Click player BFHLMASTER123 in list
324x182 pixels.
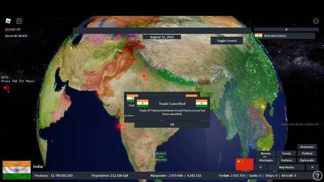click(x=285, y=36)
